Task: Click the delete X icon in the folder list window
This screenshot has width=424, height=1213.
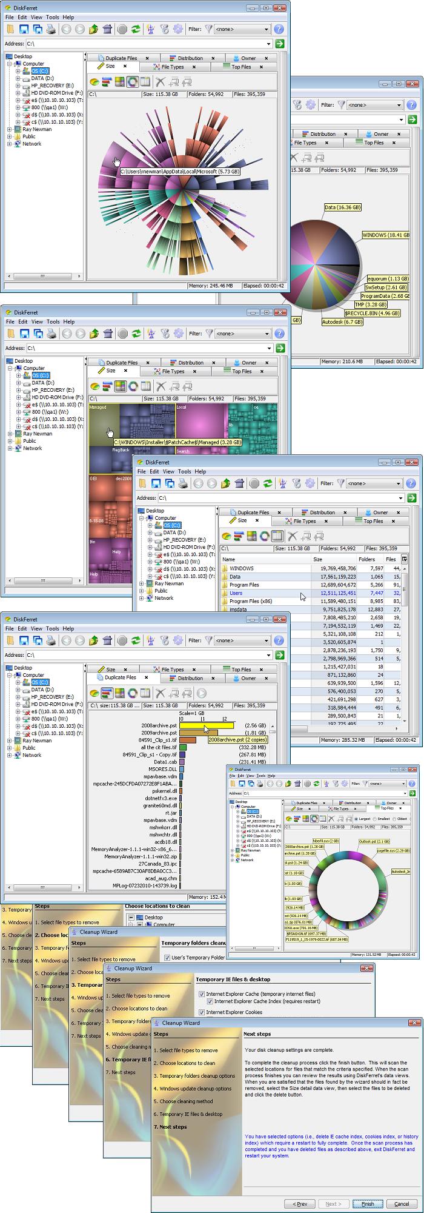Action: (x=292, y=536)
